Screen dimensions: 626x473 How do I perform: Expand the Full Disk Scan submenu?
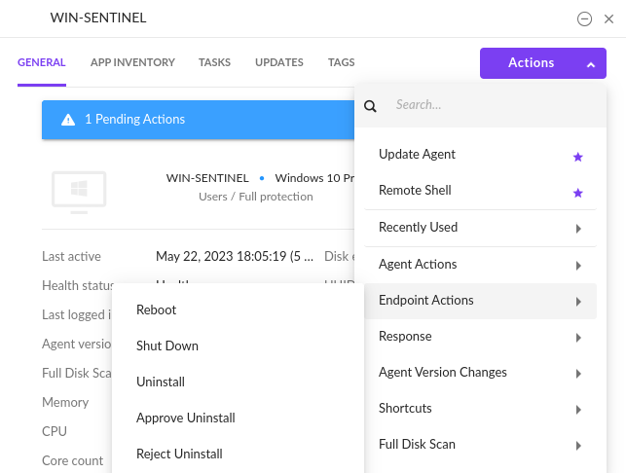tap(480, 445)
